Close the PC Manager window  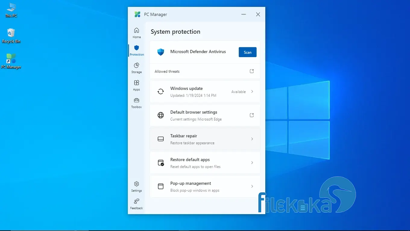pos(258,14)
